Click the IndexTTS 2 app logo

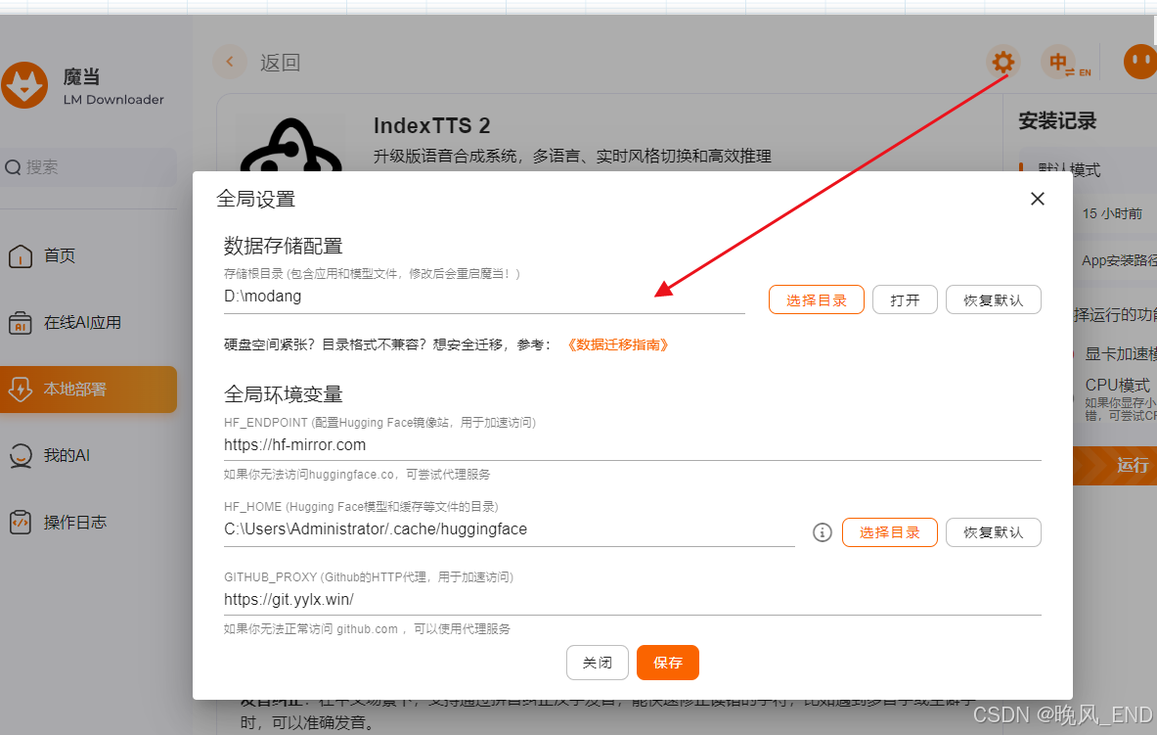pos(290,144)
